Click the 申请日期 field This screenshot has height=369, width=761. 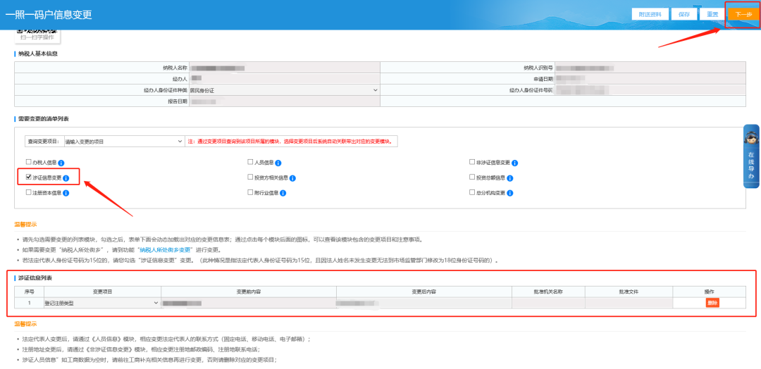(x=650, y=79)
